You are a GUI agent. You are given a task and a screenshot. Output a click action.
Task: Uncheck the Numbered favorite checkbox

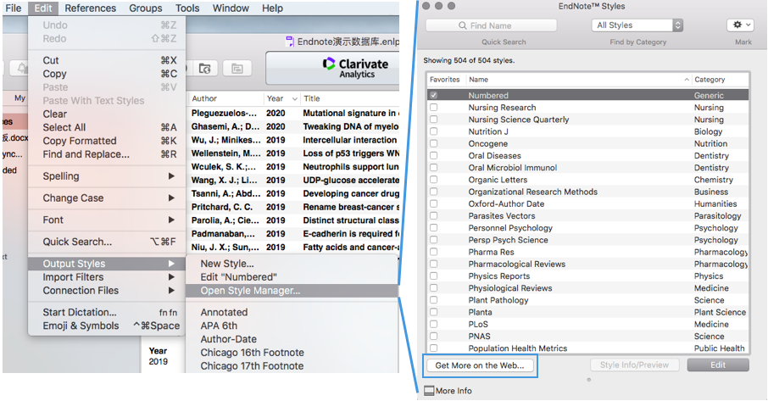pyautogui.click(x=434, y=96)
